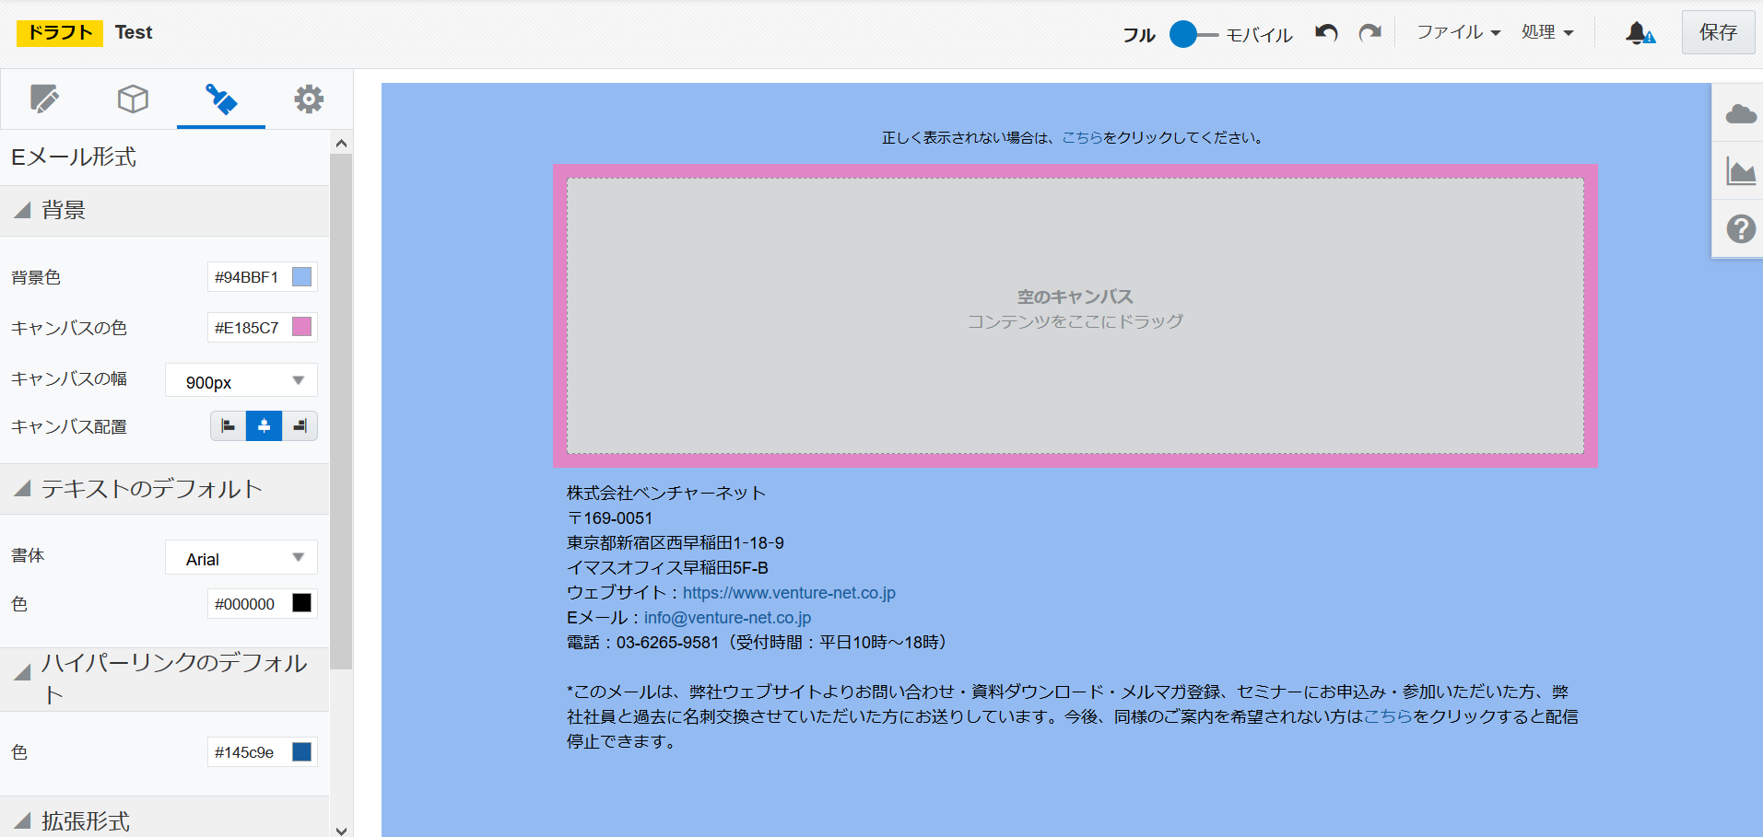Click the 〒169-0051 postal code text
The width and height of the screenshot is (1763, 837).
coord(610,518)
